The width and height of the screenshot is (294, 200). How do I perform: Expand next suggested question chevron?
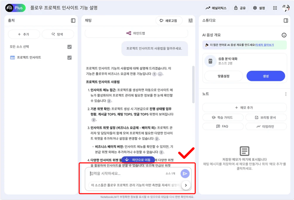(x=186, y=185)
